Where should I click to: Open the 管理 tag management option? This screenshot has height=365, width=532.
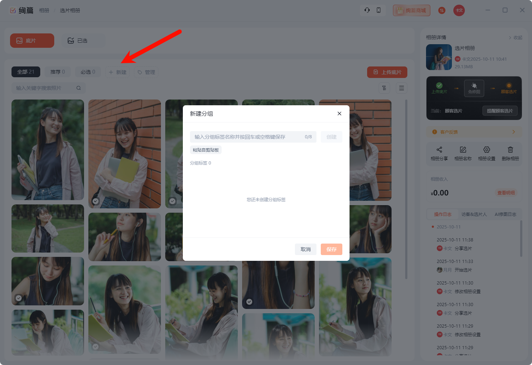(147, 72)
